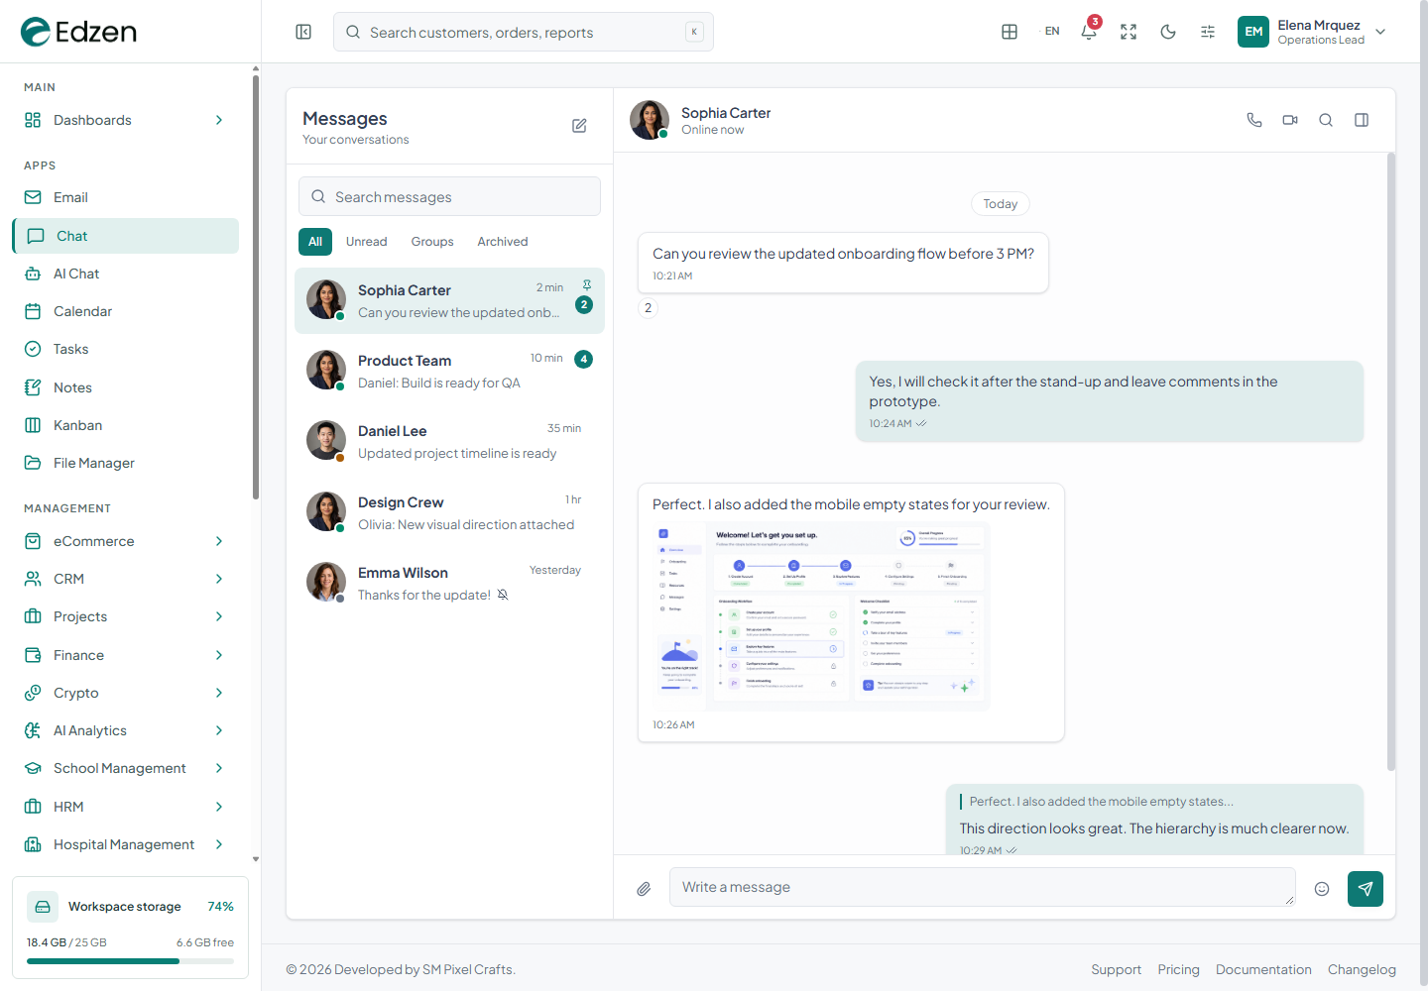The image size is (1428, 991).
Task: Start a video call with Sophia Carter
Action: point(1290,120)
